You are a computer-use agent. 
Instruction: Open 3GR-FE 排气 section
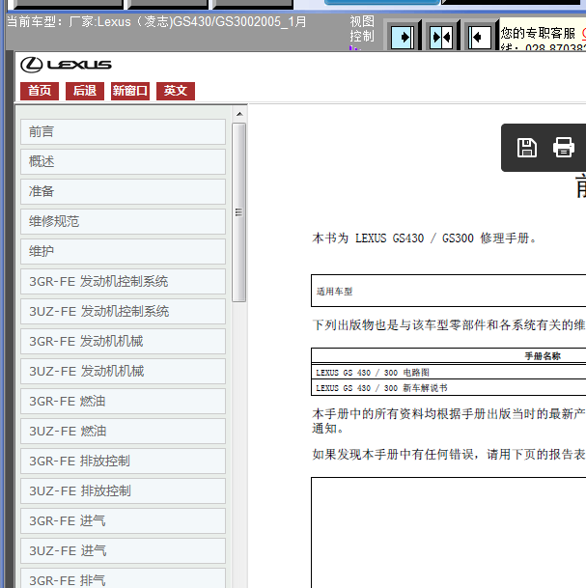[x=123, y=578]
